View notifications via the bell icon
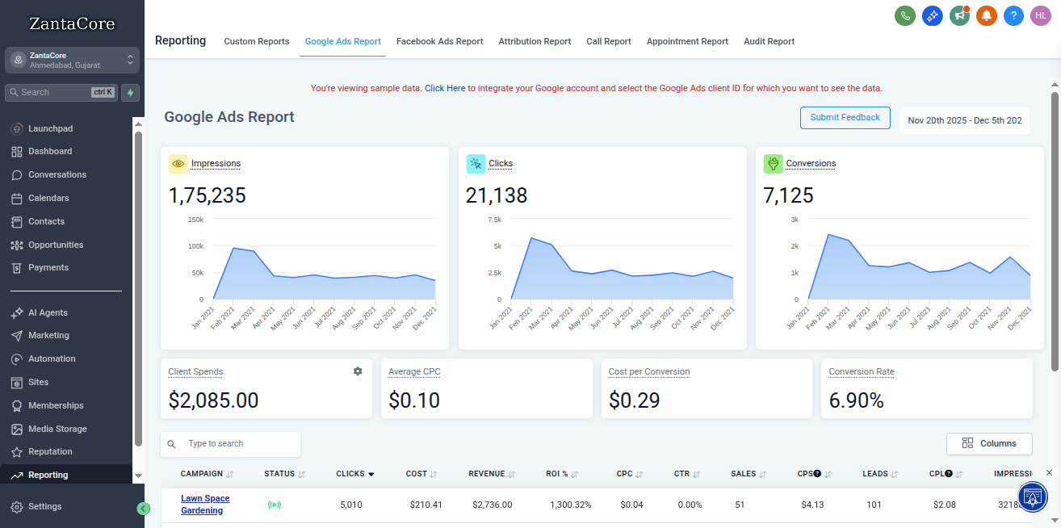This screenshot has height=528, width=1061. [x=986, y=15]
